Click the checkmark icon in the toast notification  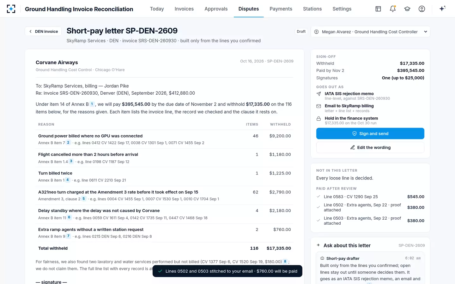tap(160, 271)
